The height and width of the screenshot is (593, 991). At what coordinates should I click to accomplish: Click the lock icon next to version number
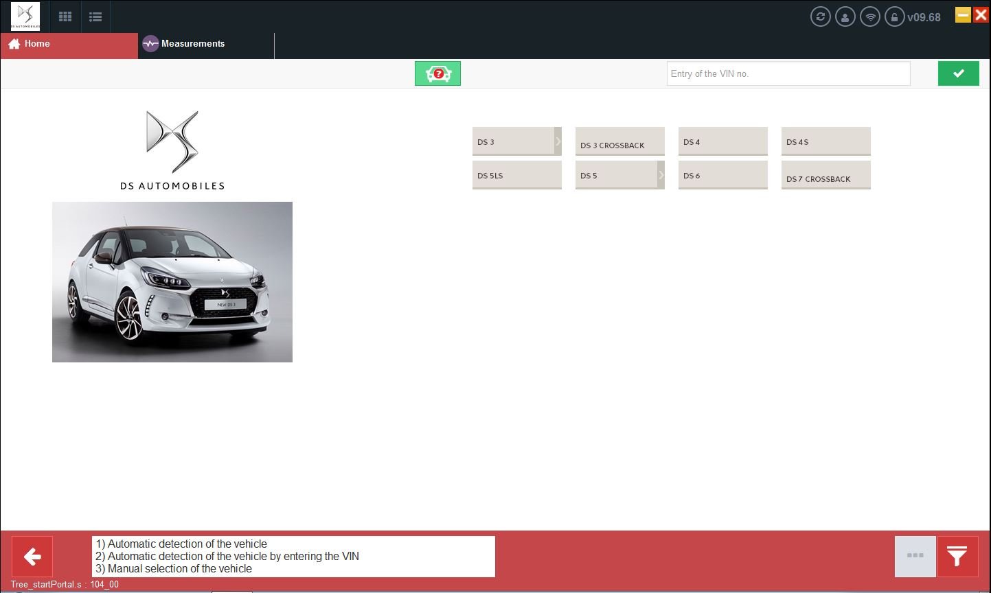(x=894, y=16)
